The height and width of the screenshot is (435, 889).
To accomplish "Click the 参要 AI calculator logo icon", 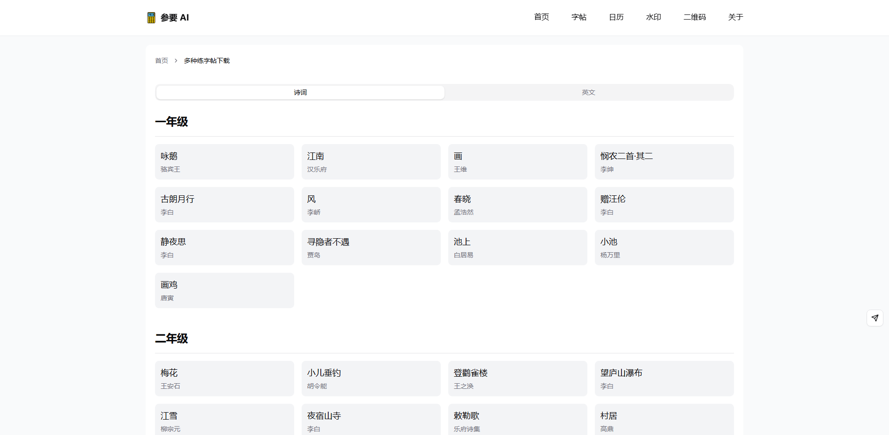I will point(150,17).
